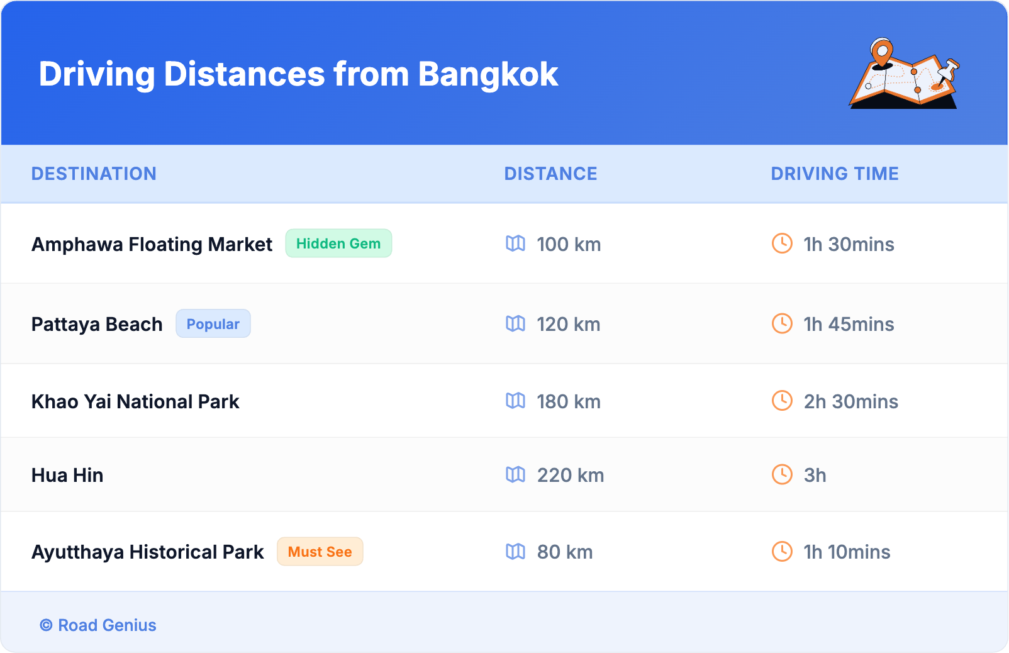This screenshot has height=653, width=1009.
Task: Click the map icon beside 180 km
Action: [x=515, y=401]
